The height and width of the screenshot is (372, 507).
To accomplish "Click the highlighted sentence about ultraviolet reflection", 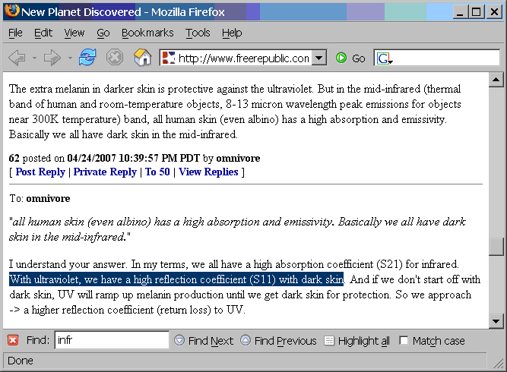I will click(x=176, y=279).
